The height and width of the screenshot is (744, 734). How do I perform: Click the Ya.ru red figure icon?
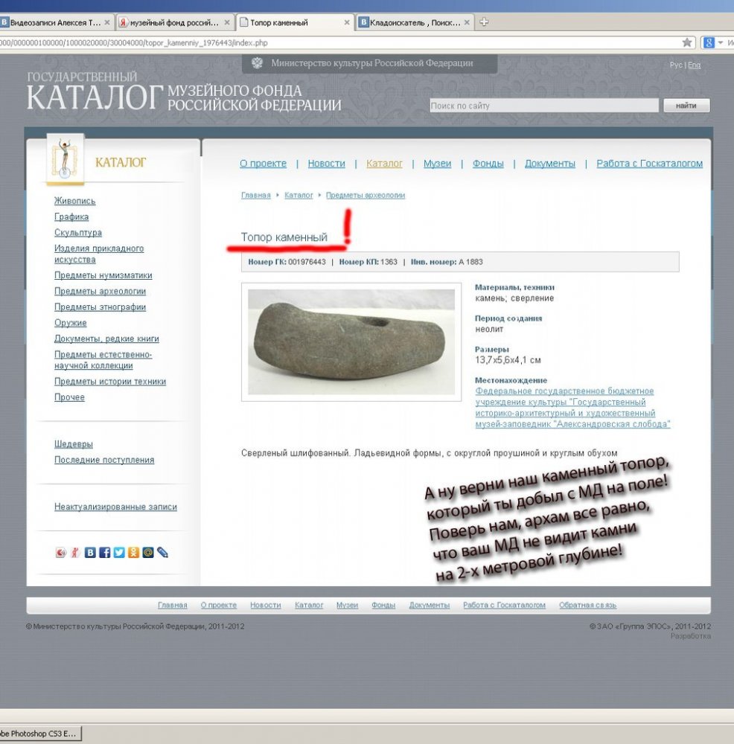[75, 553]
